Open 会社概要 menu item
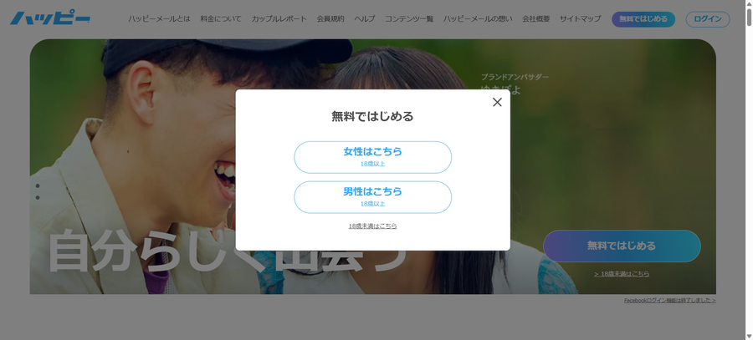The width and height of the screenshot is (753, 340). click(x=536, y=19)
